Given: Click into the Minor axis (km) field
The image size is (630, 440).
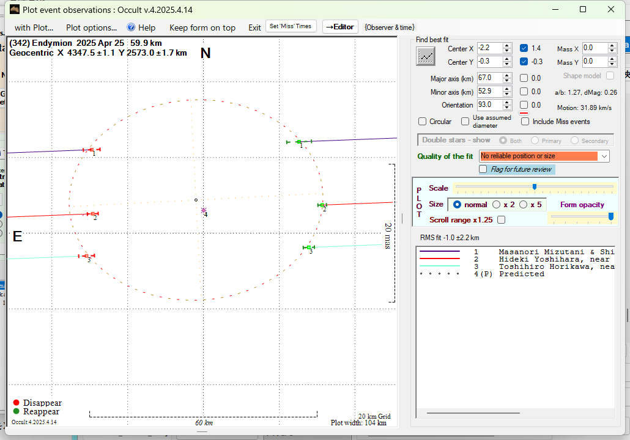Looking at the screenshot, I should click(489, 92).
